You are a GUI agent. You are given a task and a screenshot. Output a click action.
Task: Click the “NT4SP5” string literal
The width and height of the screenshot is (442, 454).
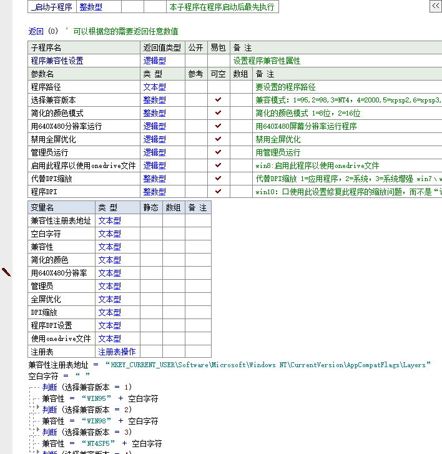tap(98, 443)
